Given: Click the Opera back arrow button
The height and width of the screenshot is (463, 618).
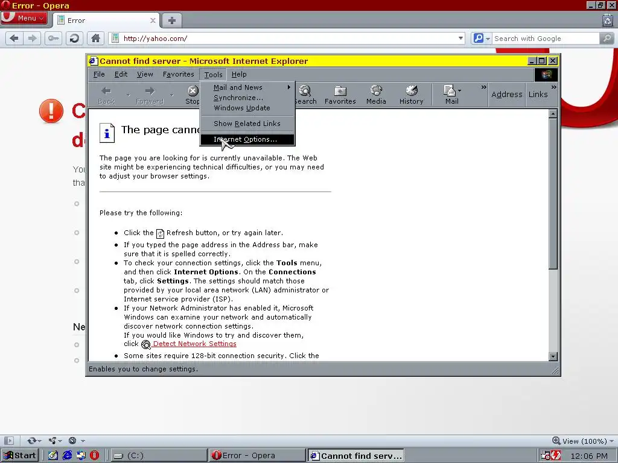Looking at the screenshot, I should pos(14,39).
